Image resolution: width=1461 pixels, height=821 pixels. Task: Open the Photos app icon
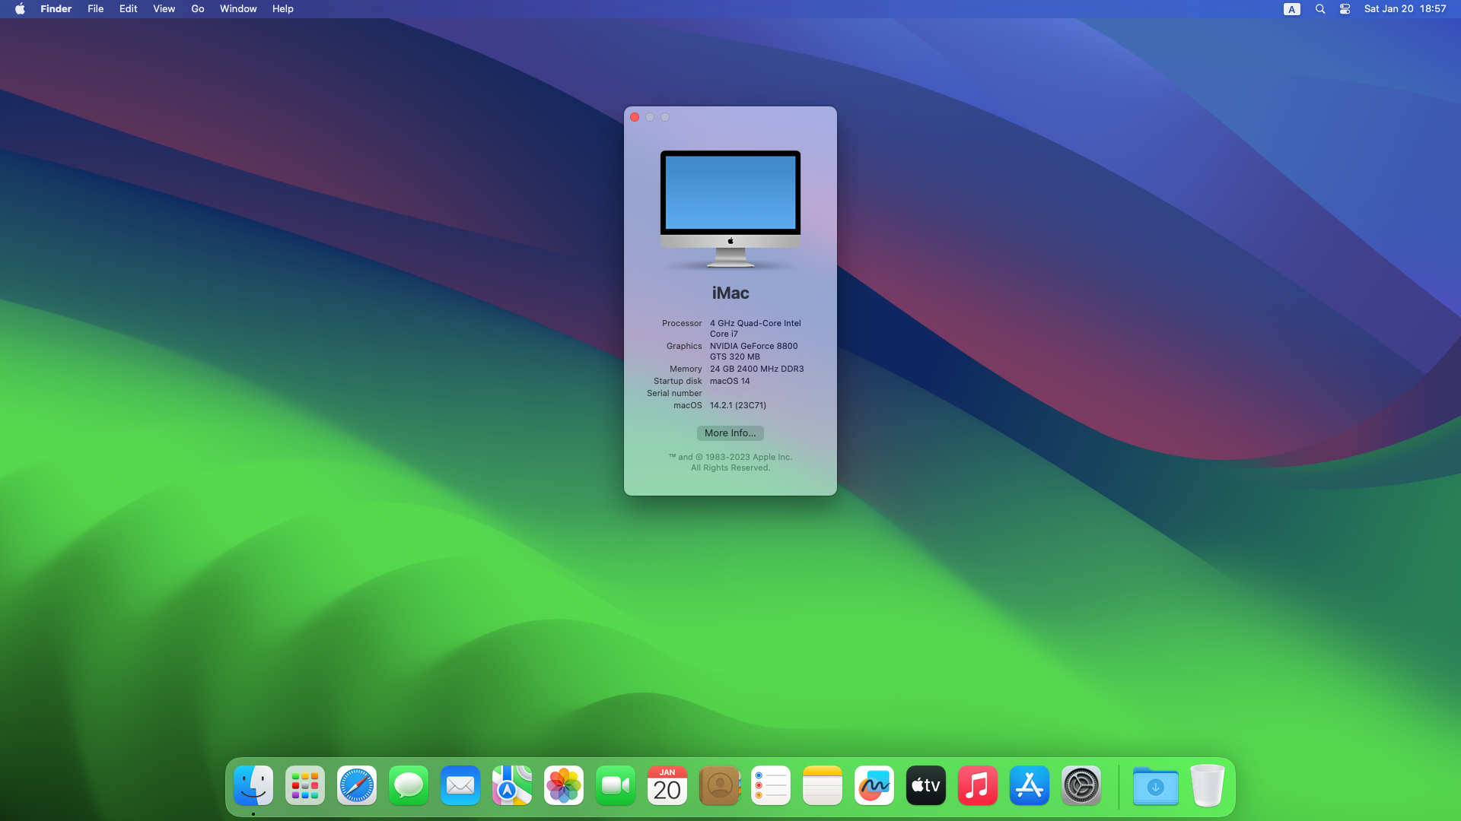coord(564,785)
